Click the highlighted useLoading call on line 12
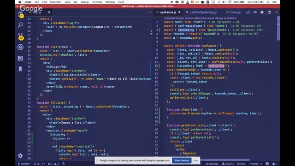 (216, 65)
